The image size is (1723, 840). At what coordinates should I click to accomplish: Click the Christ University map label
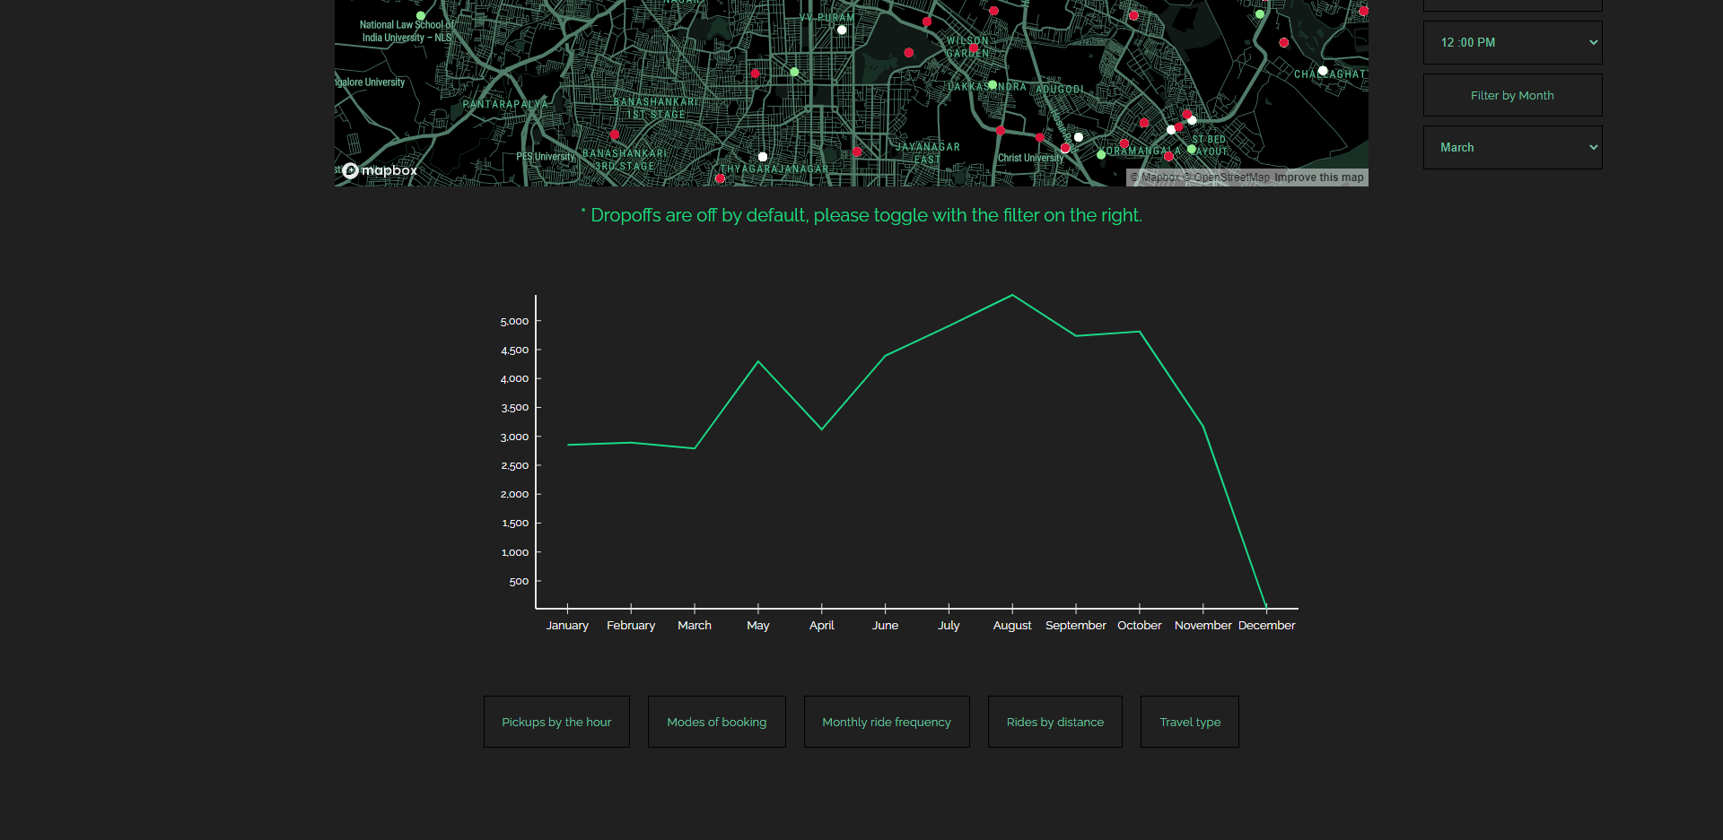pyautogui.click(x=1030, y=158)
